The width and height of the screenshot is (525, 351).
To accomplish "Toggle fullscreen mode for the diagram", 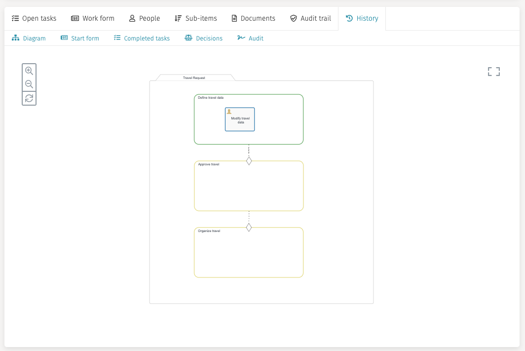I will 493,72.
